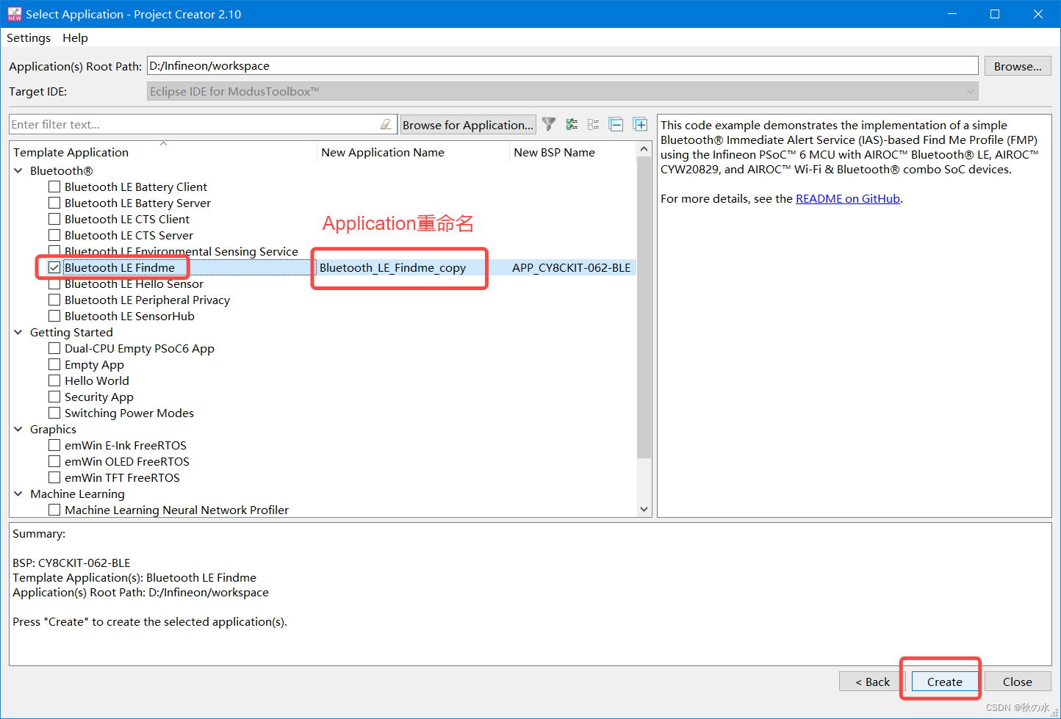The width and height of the screenshot is (1061, 719).
Task: Check the Empty App template
Action: (54, 364)
